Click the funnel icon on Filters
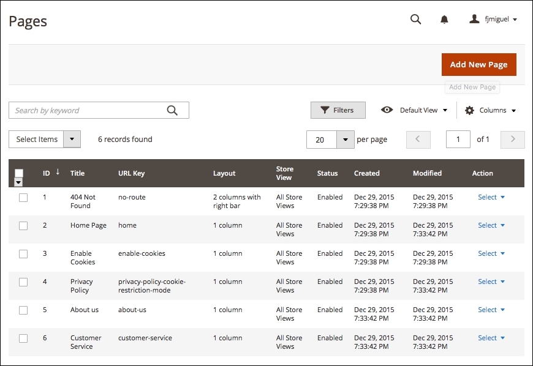 click(325, 110)
